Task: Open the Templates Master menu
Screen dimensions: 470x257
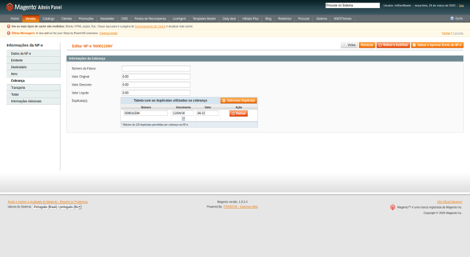Action: [204, 19]
